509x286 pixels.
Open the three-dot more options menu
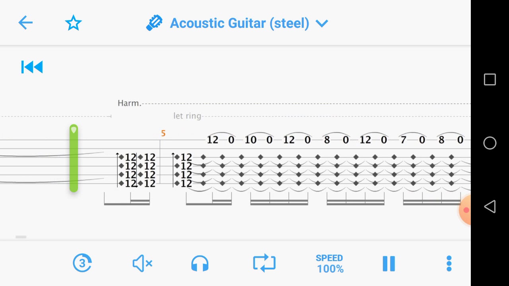[449, 263]
